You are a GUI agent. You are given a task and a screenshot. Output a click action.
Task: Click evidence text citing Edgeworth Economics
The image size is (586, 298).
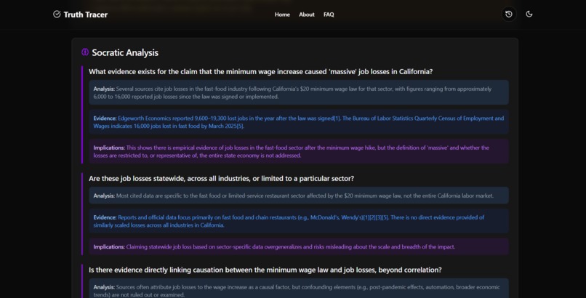(299, 122)
